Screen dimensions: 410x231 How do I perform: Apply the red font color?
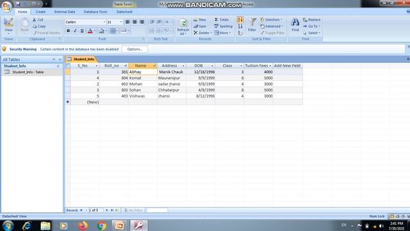click(90, 31)
